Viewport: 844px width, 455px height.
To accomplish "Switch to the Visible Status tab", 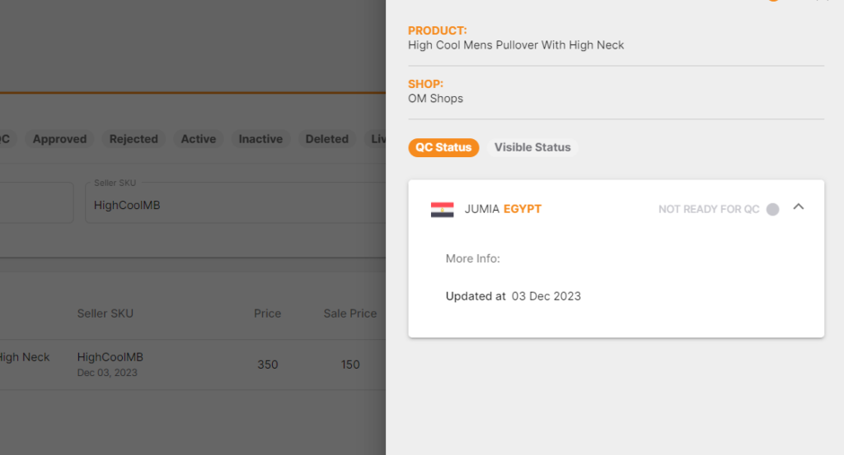I will point(532,147).
